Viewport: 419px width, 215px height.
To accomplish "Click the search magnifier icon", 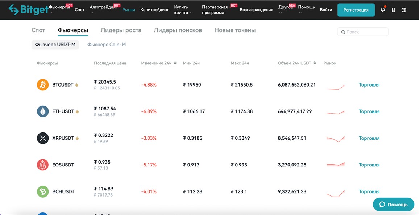I will pos(343,32).
